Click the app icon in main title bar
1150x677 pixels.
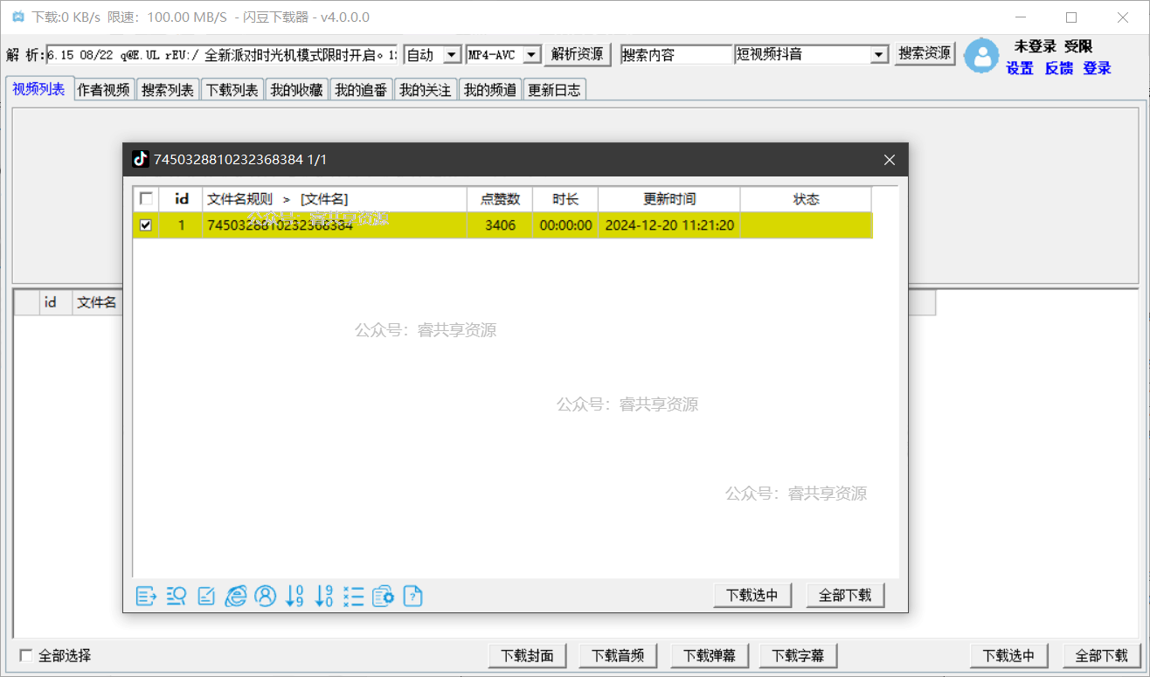(x=17, y=17)
